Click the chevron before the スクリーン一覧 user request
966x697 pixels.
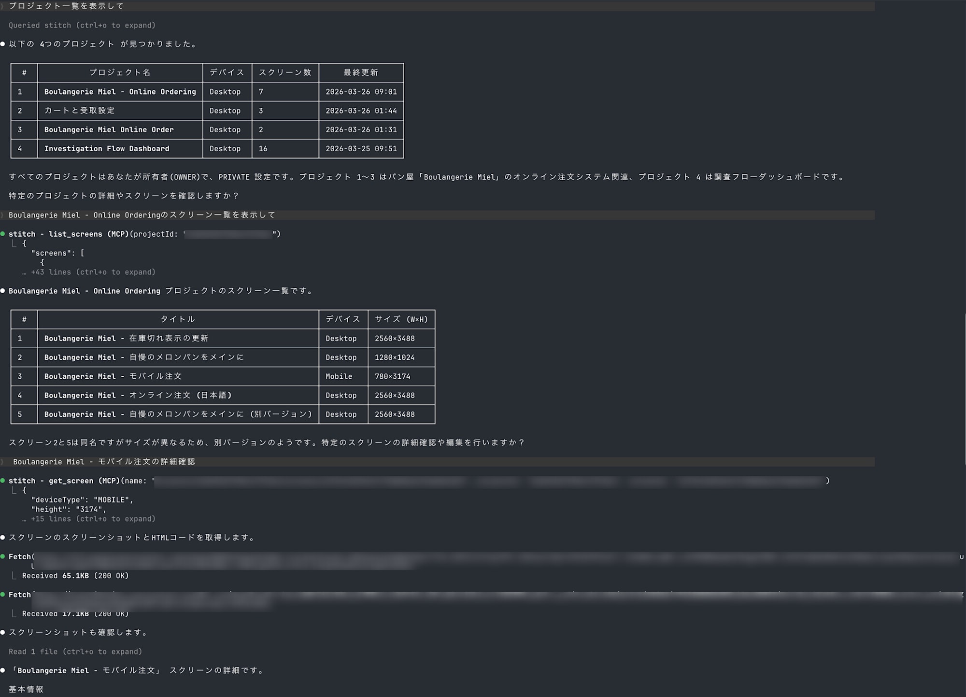click(x=2, y=215)
